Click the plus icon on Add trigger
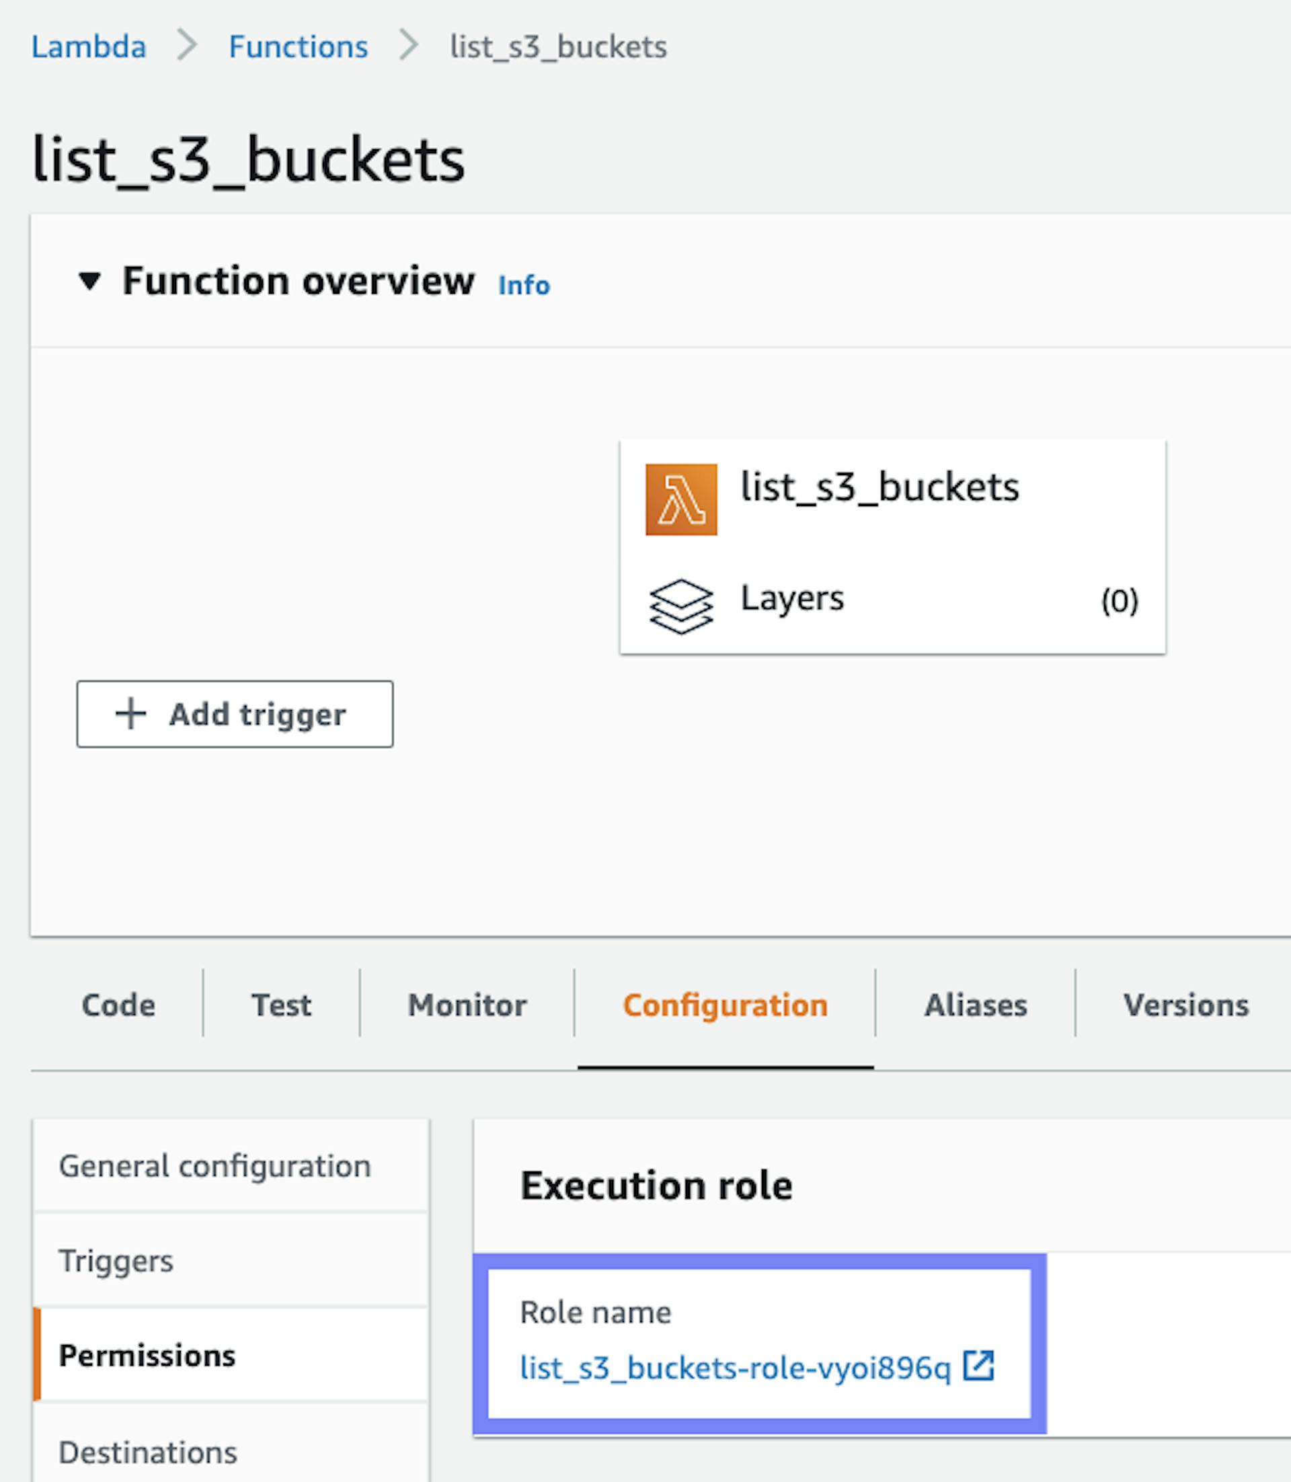Screen dimensions: 1291x1482 130,714
